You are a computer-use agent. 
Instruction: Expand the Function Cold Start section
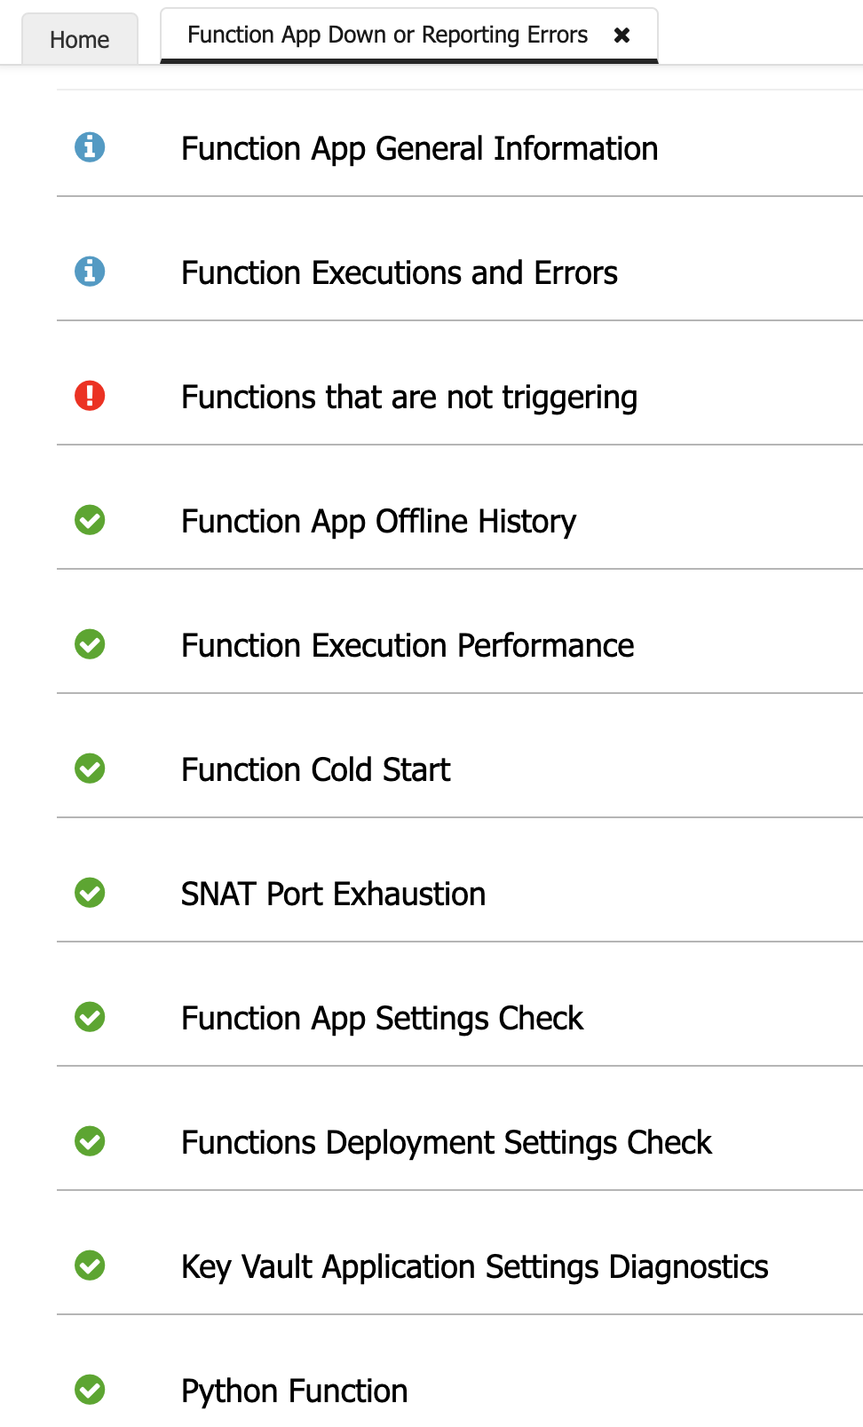click(x=315, y=769)
